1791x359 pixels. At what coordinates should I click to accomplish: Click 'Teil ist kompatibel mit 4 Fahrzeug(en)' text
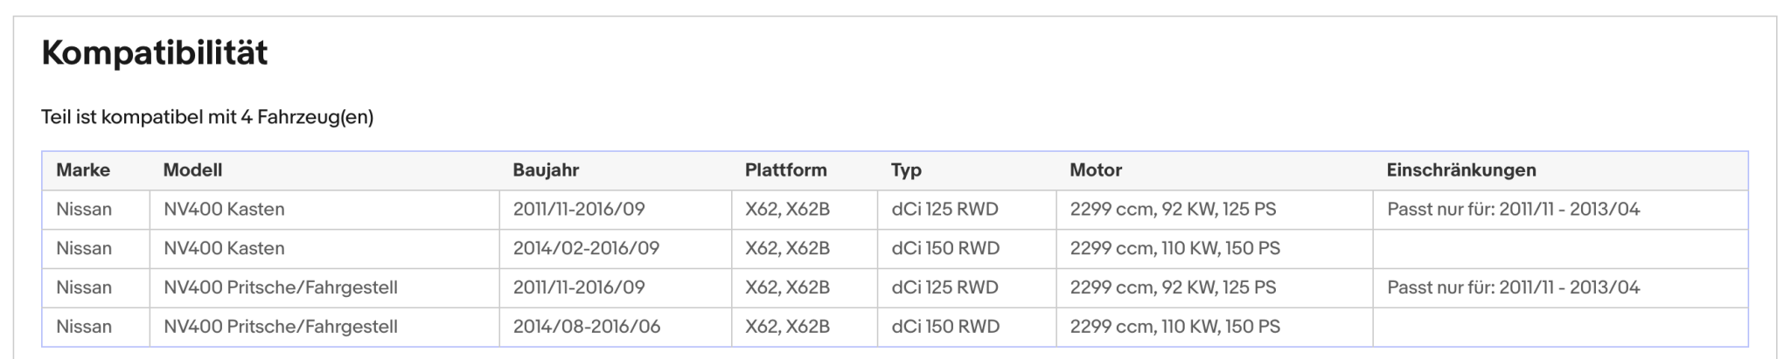click(207, 117)
